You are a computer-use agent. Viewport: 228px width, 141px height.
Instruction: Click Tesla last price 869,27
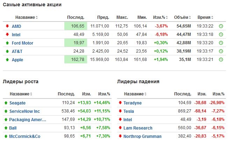coord(185,111)
